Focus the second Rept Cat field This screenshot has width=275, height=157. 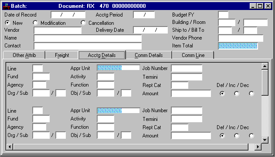tap(180, 127)
